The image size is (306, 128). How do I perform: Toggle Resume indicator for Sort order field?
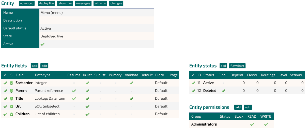coord(74,83)
